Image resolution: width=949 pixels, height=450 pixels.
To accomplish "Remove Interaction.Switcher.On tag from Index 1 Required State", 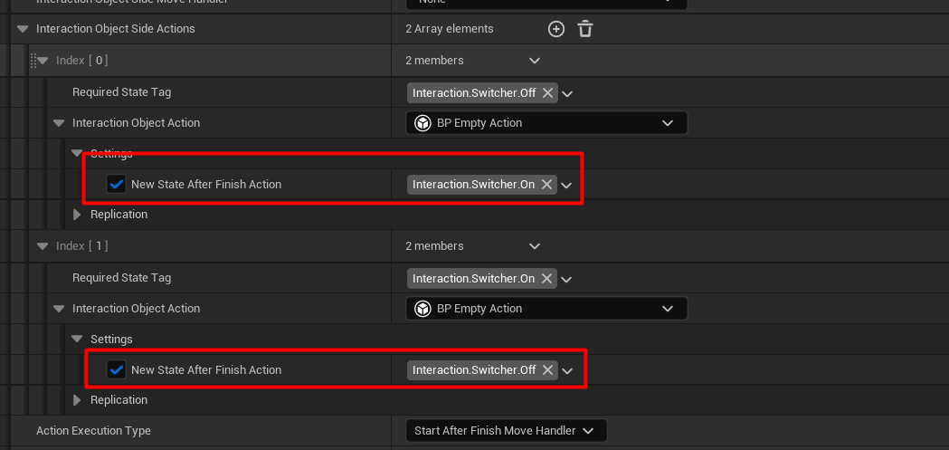I will (547, 278).
